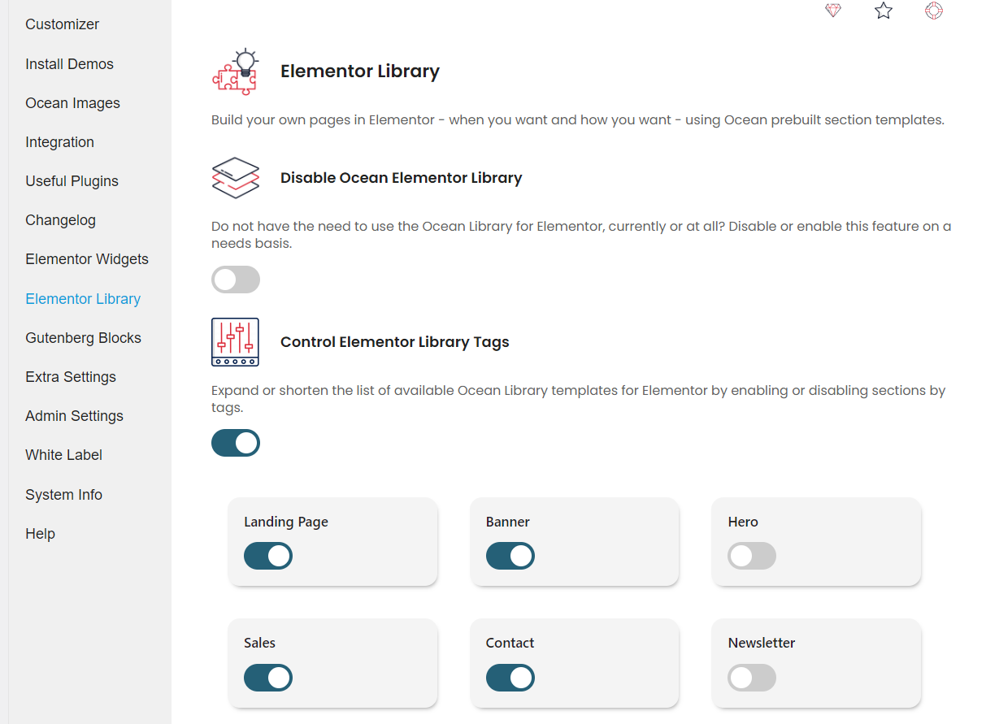Open Elementor Widgets settings

(87, 259)
